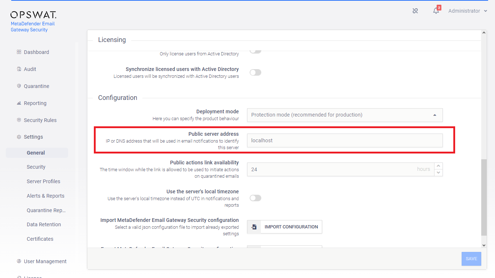
Task: Click the Public actions link availability label
Action: click(204, 163)
